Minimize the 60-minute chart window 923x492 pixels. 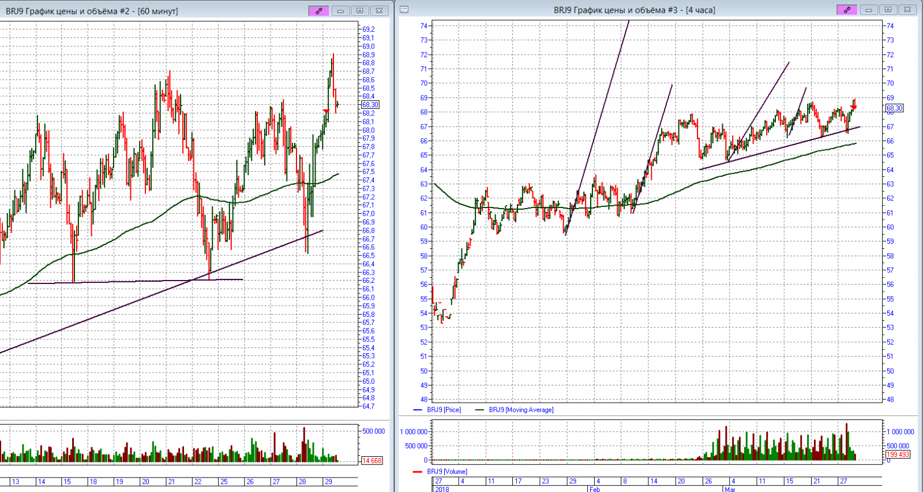click(340, 10)
